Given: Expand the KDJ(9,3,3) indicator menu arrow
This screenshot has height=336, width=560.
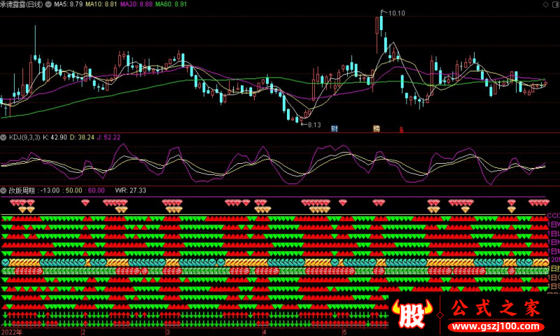Looking at the screenshot, I should coord(3,137).
